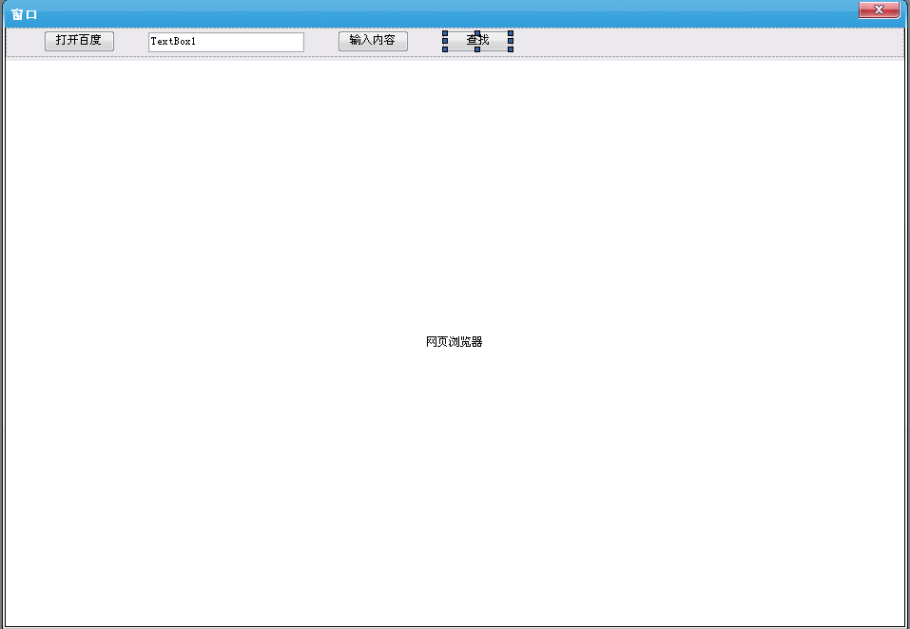Click the bottom-right resize handle of 查找 button
Screen dimensions: 910x629
coord(511,49)
